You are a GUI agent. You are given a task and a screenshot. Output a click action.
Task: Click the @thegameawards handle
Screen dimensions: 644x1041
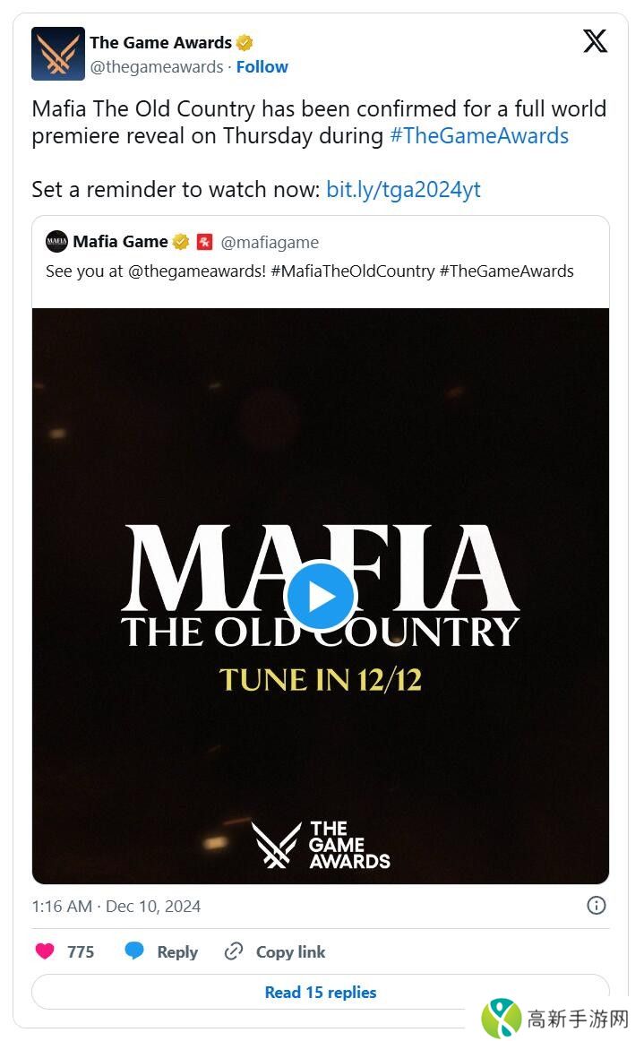[157, 67]
